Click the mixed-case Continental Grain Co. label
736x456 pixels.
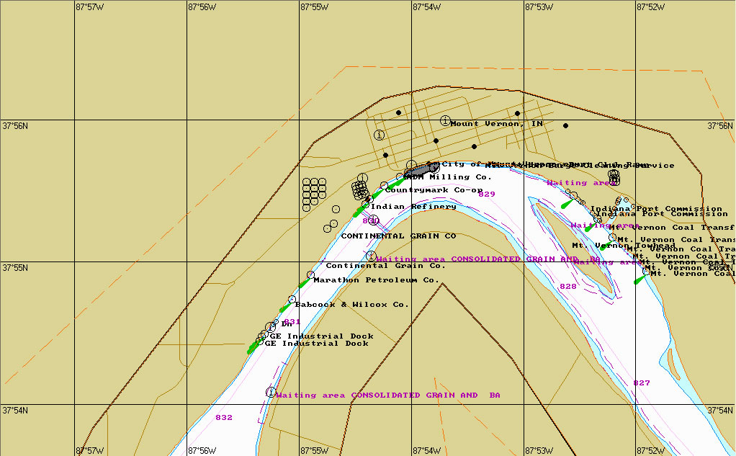point(386,266)
